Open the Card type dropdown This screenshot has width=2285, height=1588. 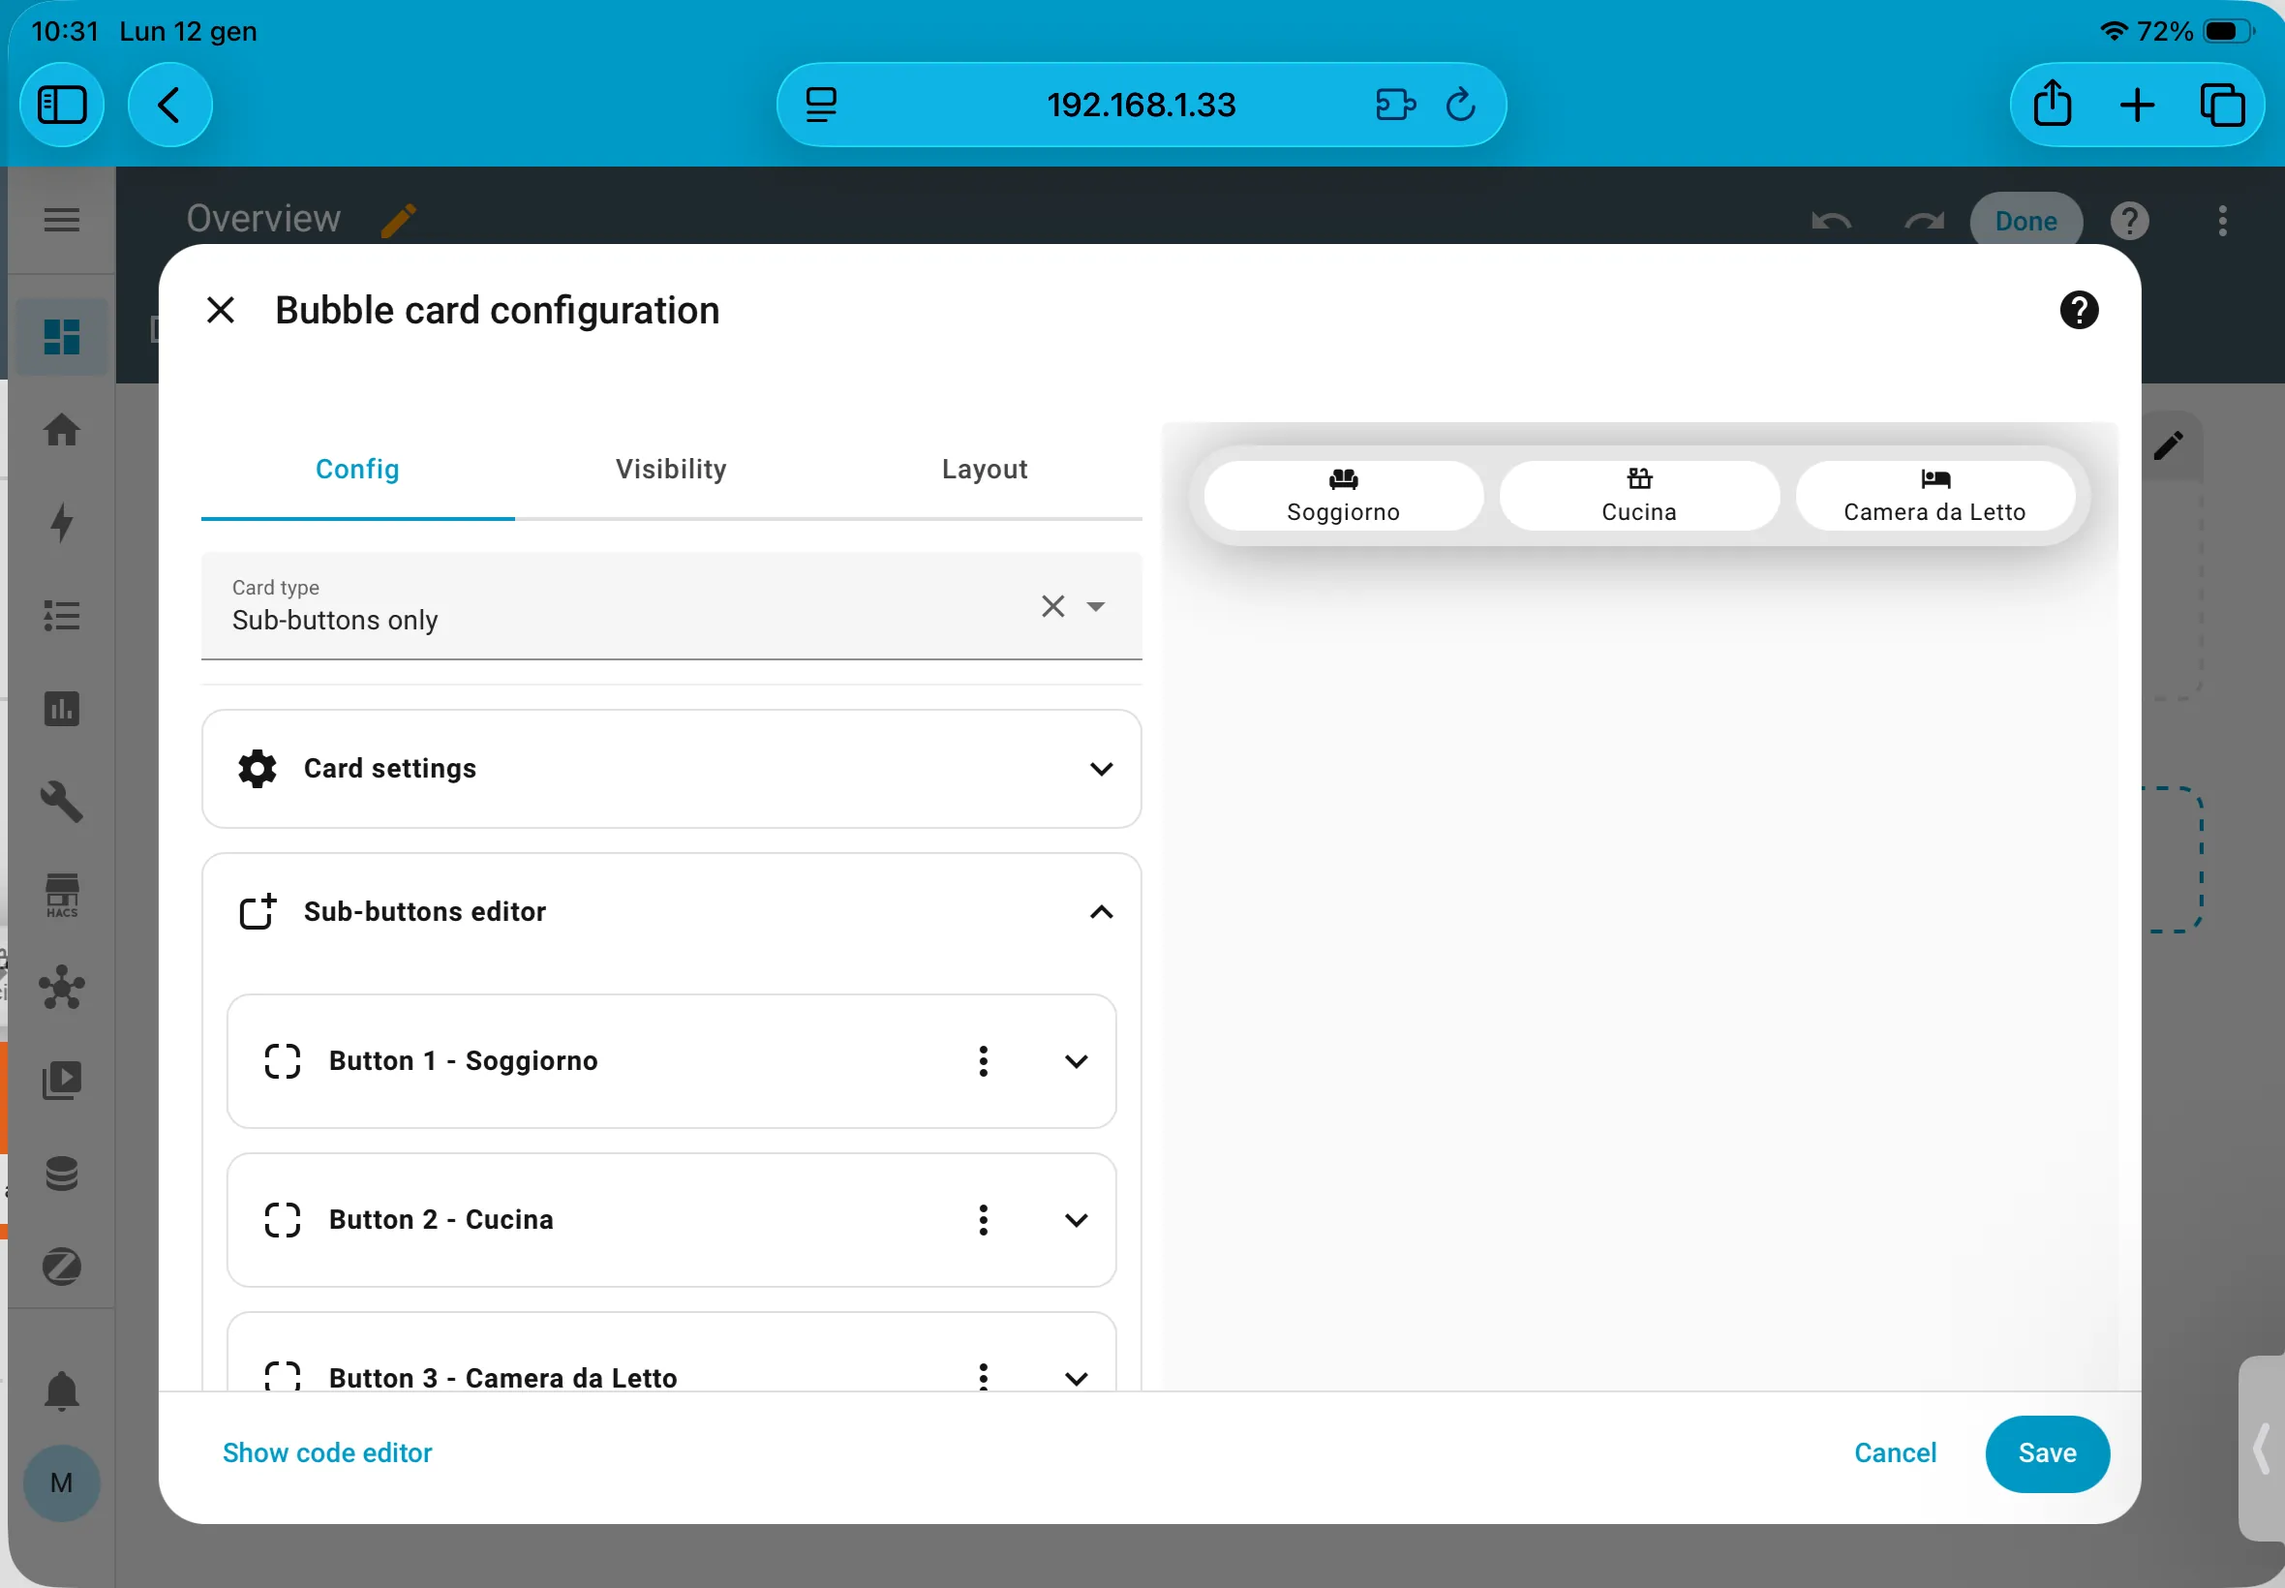1096,606
